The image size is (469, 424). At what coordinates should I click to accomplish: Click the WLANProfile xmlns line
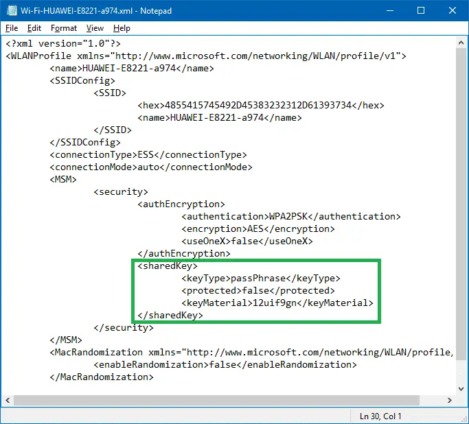[x=206, y=56]
